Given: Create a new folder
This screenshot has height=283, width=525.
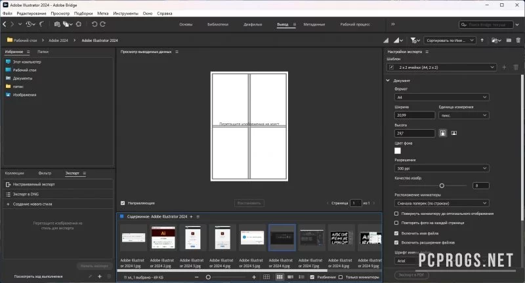Looking at the screenshot, I should [x=509, y=41].
